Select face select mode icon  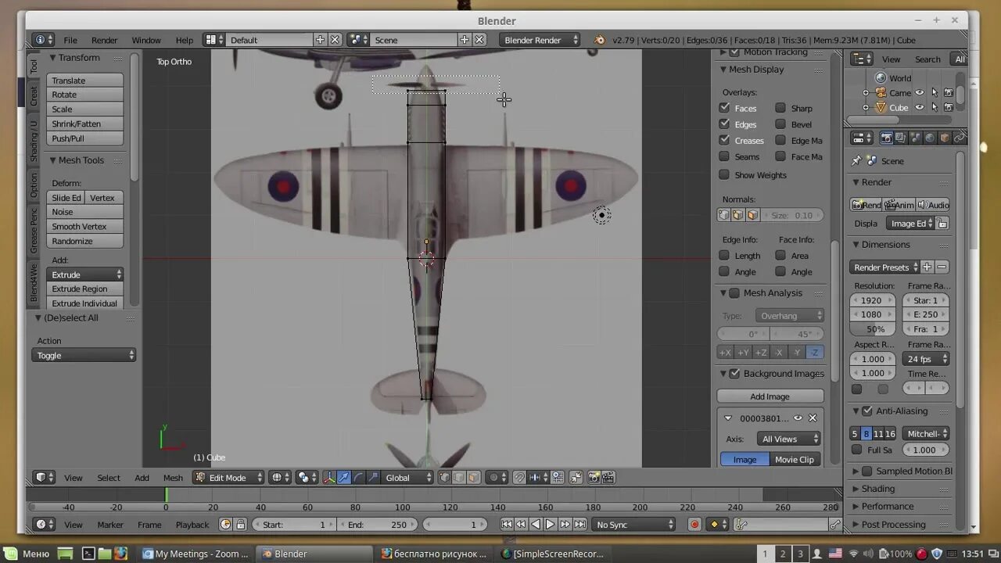click(474, 478)
